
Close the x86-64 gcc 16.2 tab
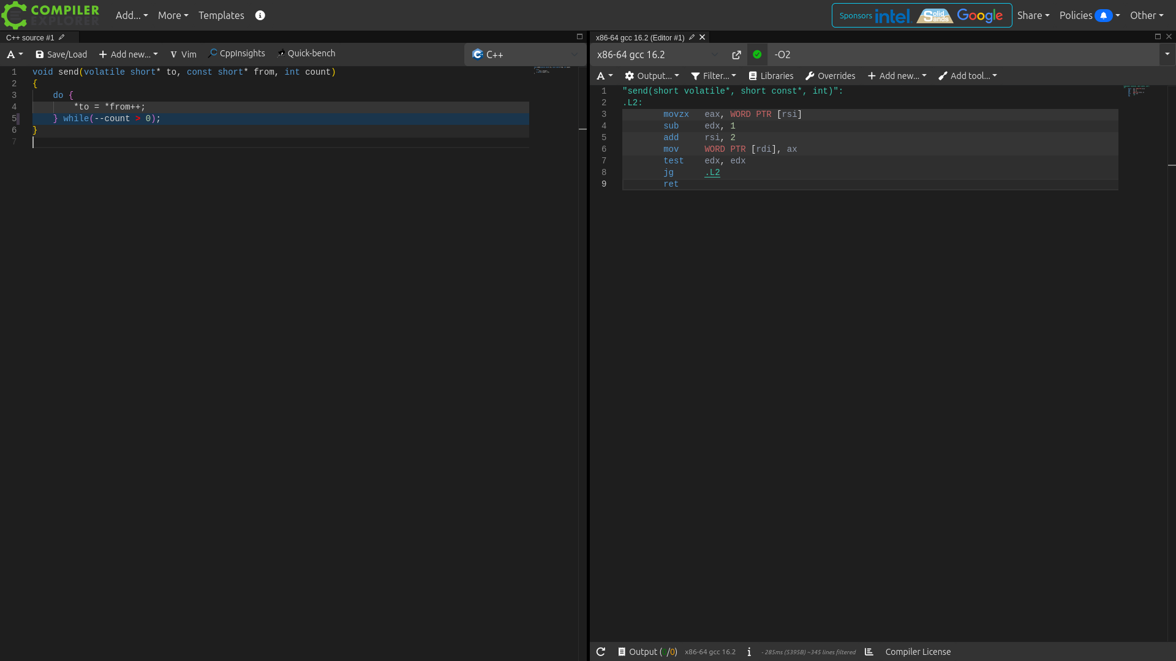pyautogui.click(x=703, y=37)
